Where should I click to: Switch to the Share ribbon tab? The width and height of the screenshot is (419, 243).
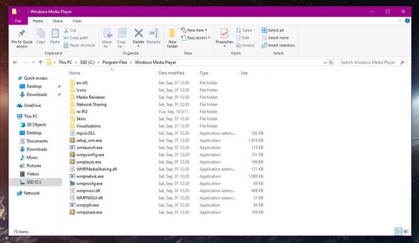(x=58, y=21)
